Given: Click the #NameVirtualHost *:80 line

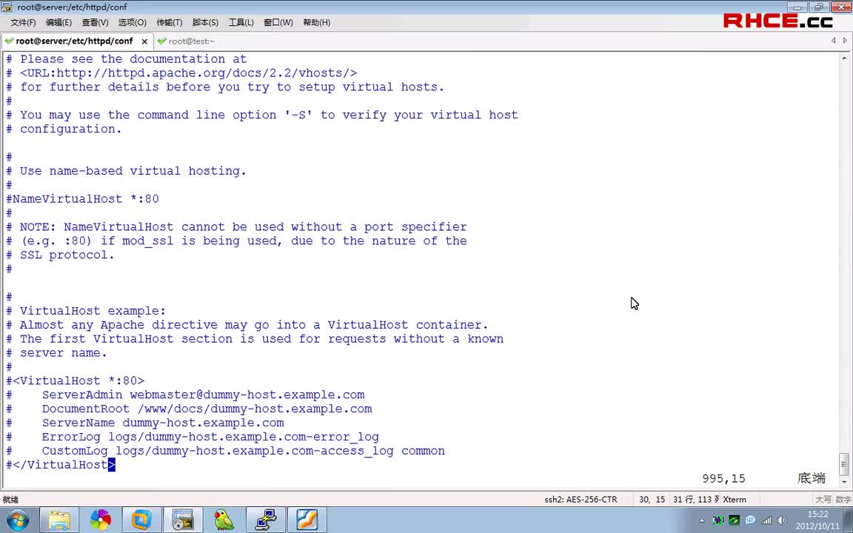Looking at the screenshot, I should click(x=82, y=199).
